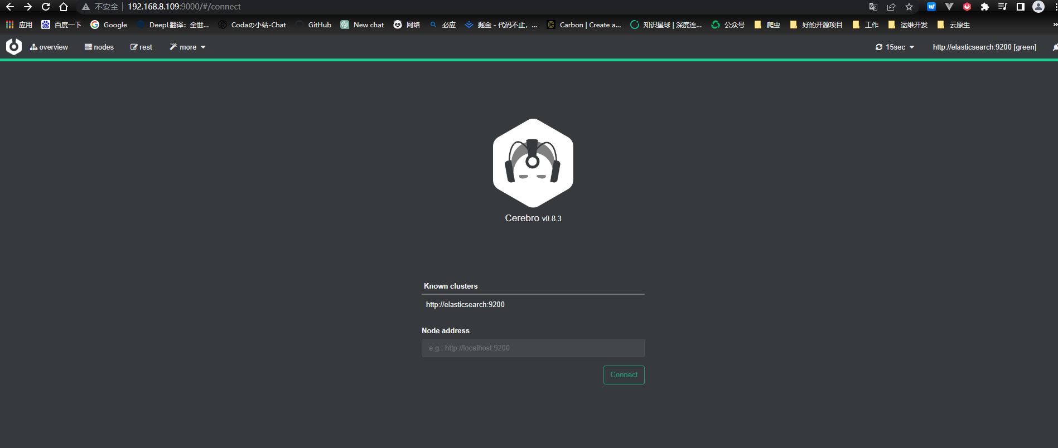Expand the 爬虫 bookmark folder
Image resolution: width=1058 pixels, height=448 pixels.
point(767,25)
